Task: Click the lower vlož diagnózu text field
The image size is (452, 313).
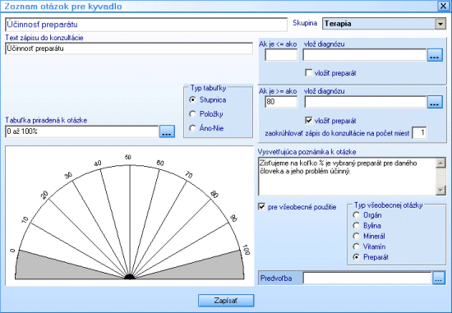Action: tap(365, 102)
